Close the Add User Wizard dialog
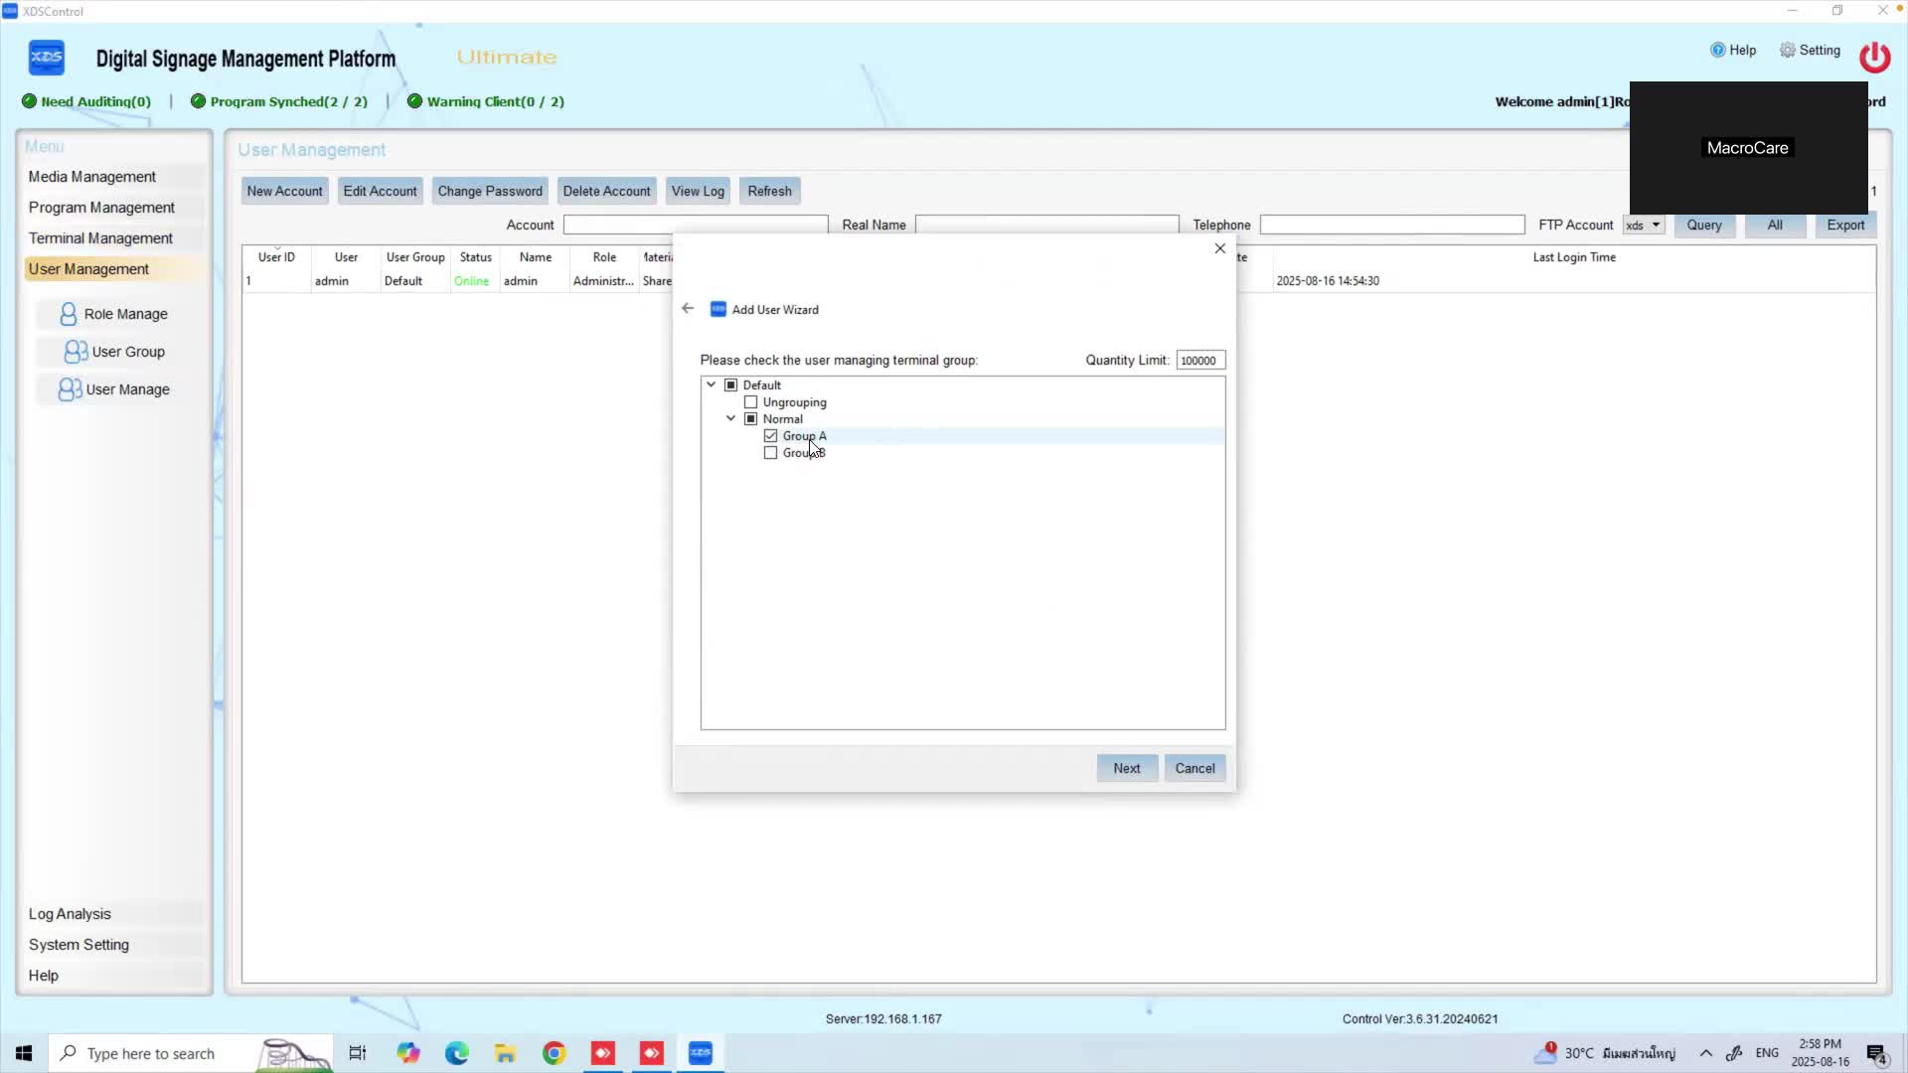1908x1073 pixels. click(1220, 248)
